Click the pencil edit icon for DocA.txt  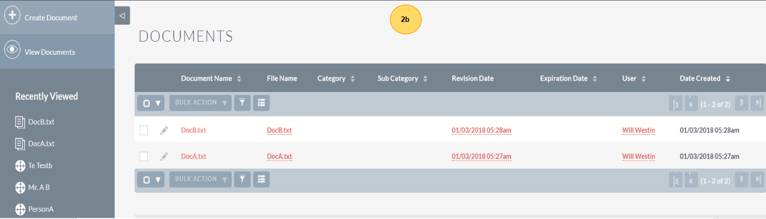164,157
